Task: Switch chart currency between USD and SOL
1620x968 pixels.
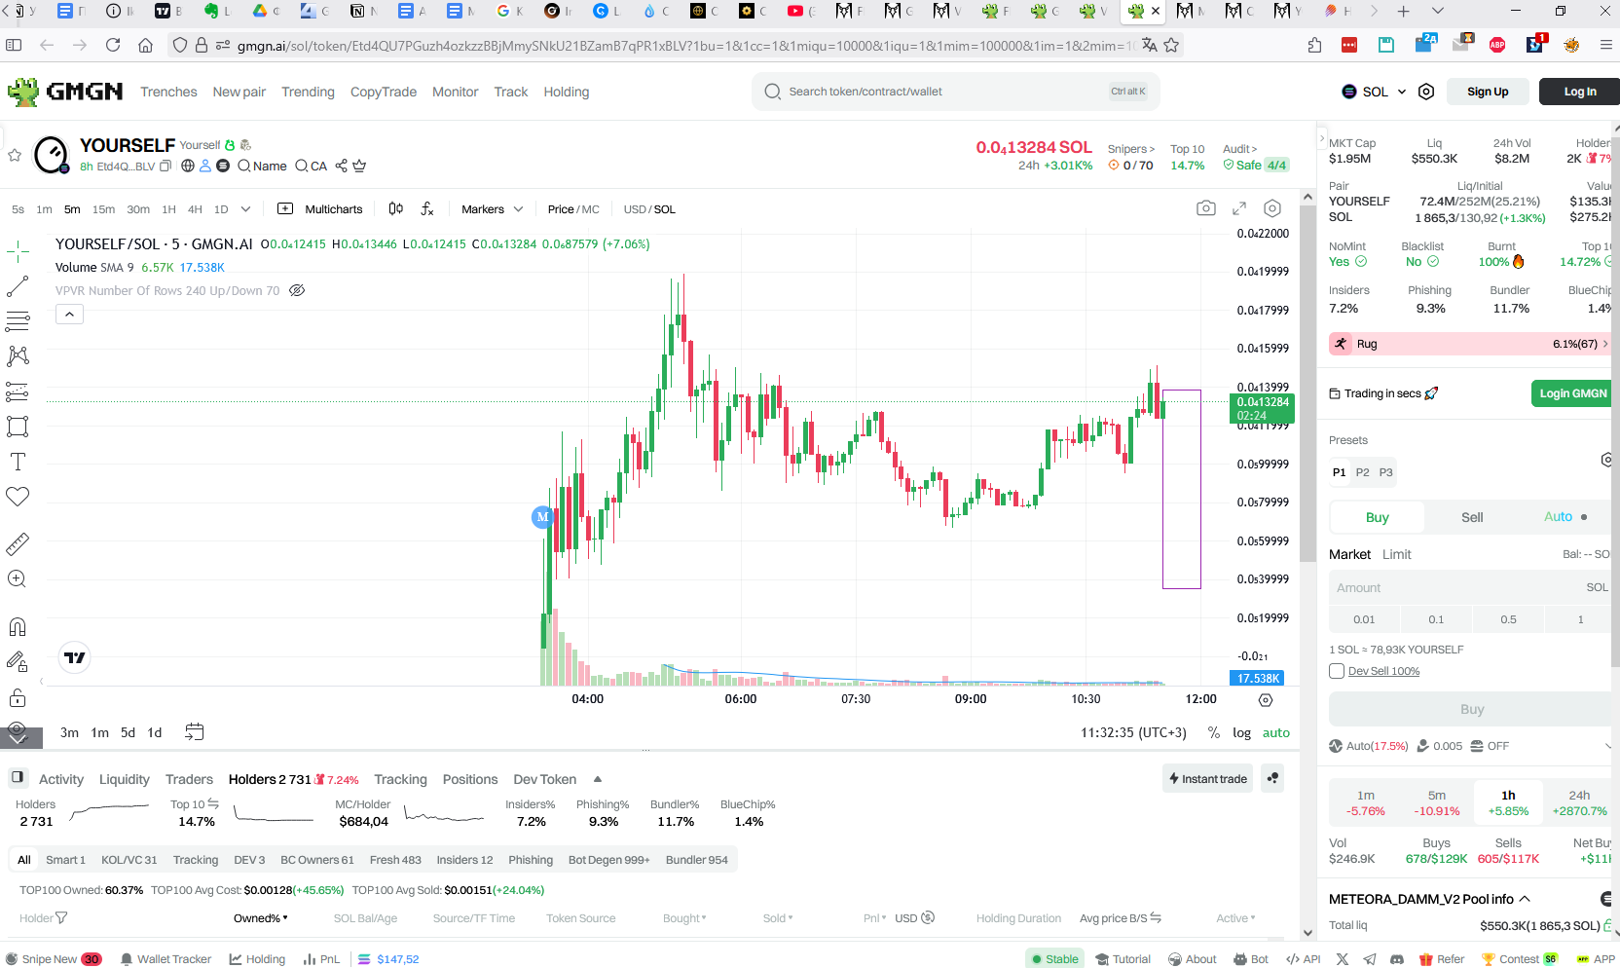Action: click(x=649, y=209)
